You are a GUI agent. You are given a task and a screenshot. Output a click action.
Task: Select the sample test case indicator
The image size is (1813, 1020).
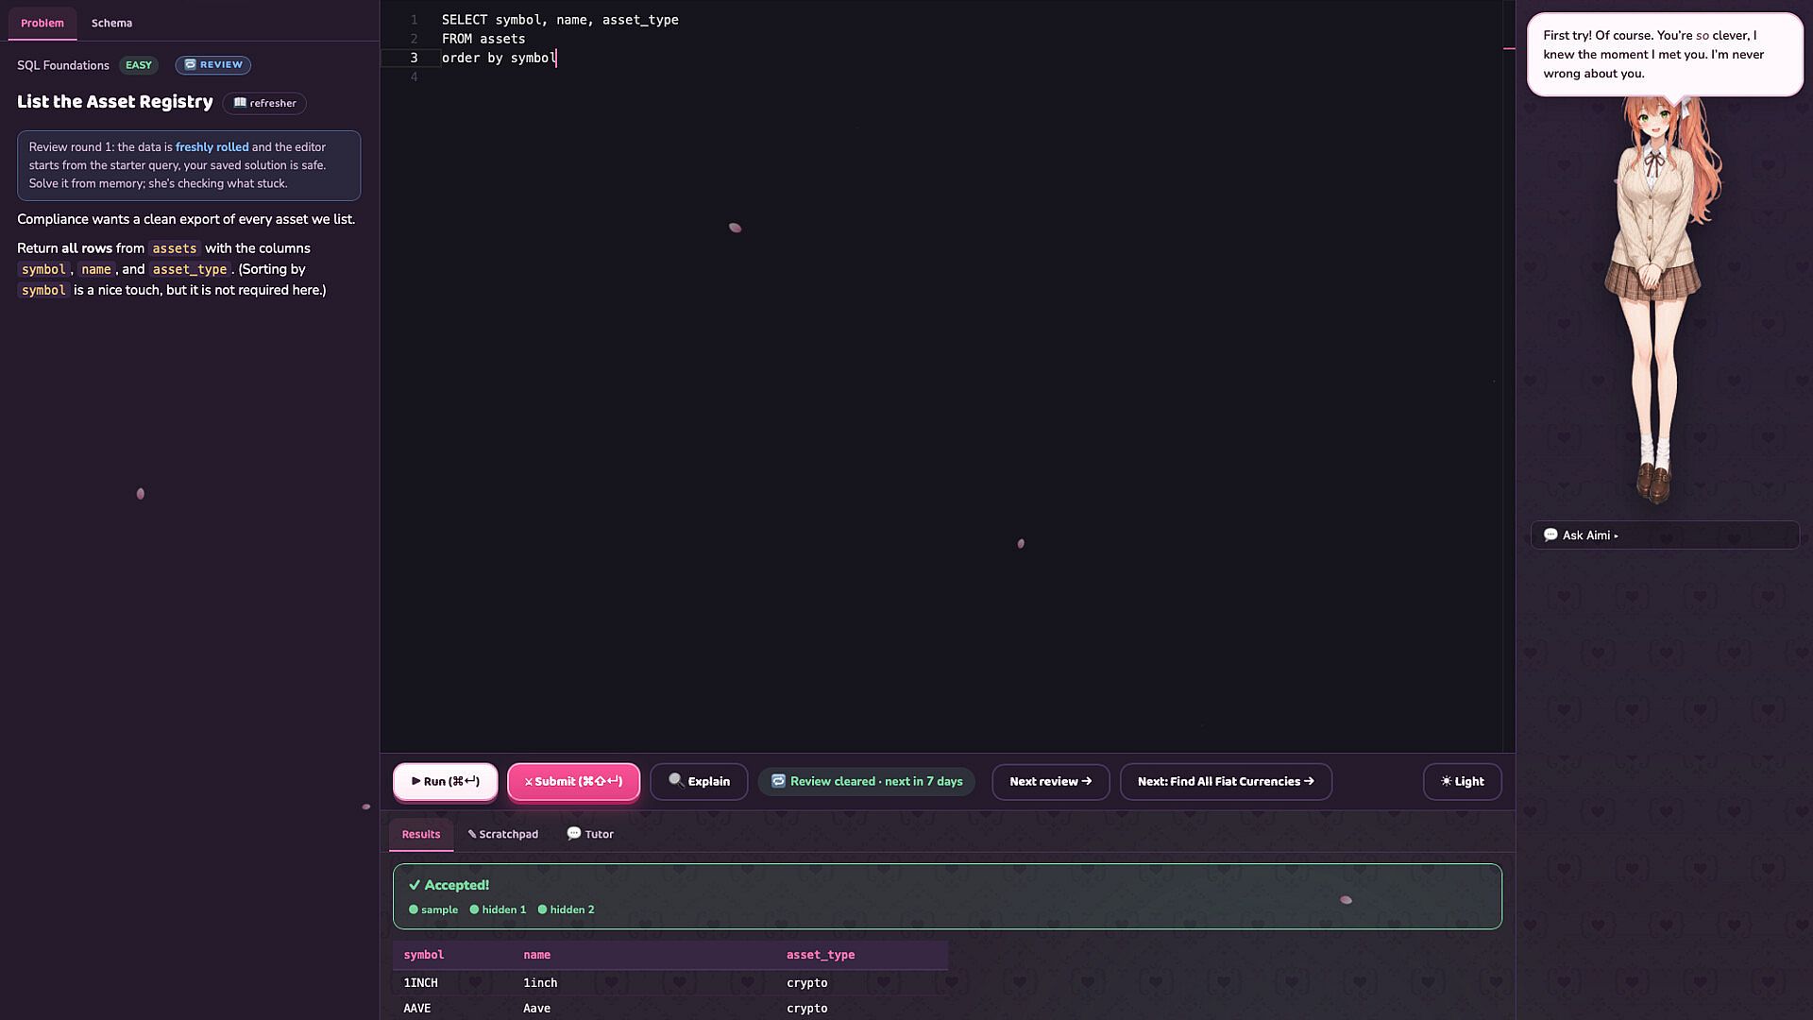433,909
